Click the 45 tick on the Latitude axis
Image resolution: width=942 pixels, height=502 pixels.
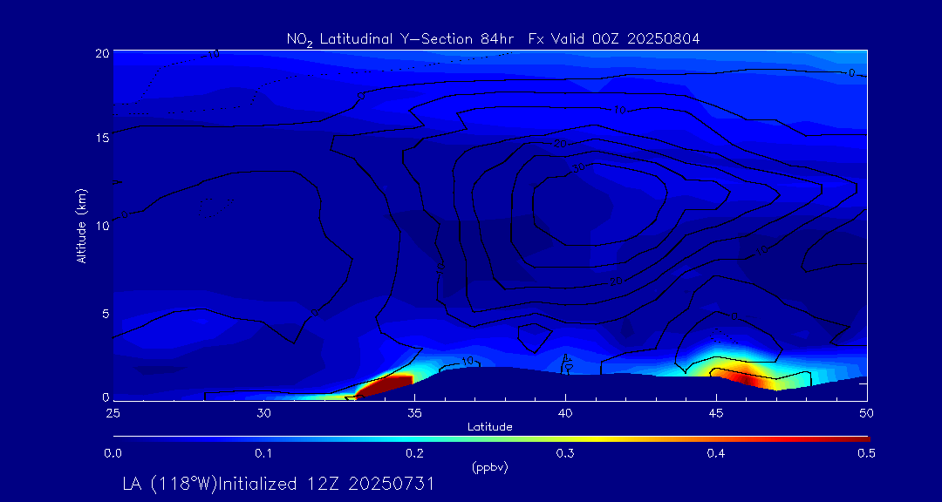coord(716,413)
